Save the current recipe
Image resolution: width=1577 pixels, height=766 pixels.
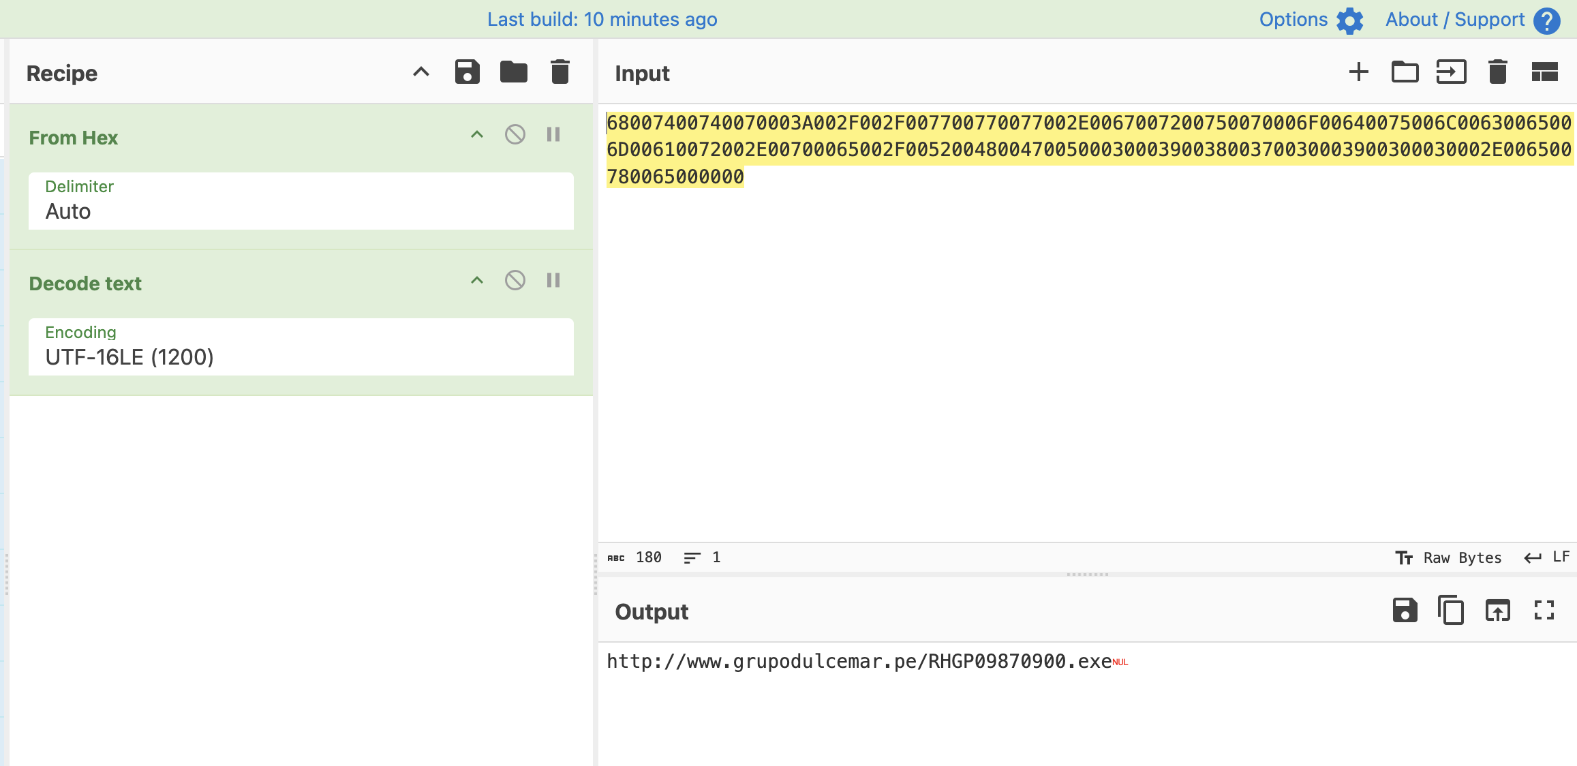click(x=467, y=72)
